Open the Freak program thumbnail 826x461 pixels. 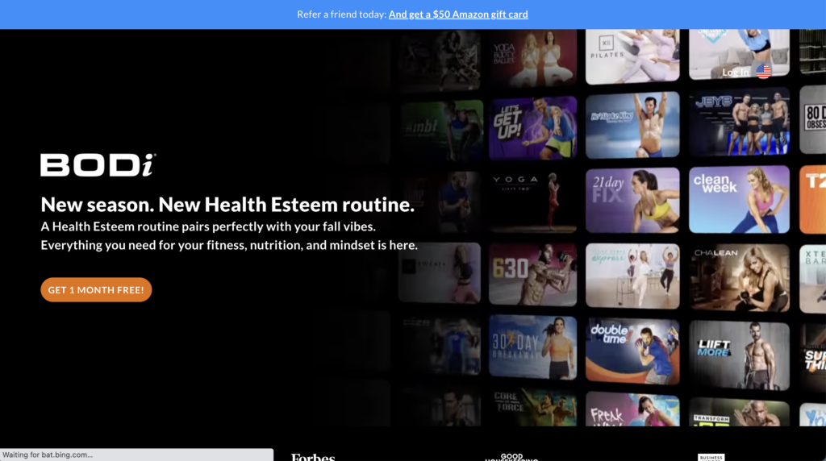click(x=632, y=409)
